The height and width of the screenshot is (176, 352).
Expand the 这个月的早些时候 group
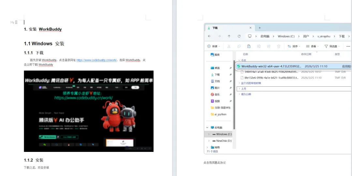click(239, 83)
